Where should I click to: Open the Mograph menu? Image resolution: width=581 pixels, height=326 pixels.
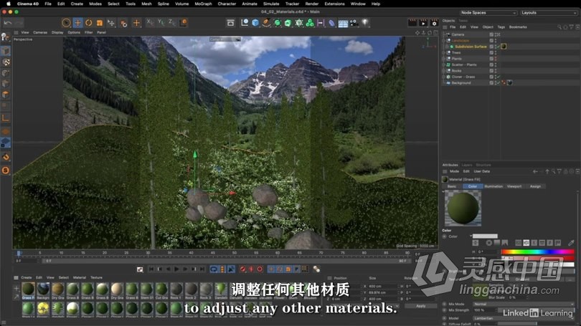click(203, 4)
